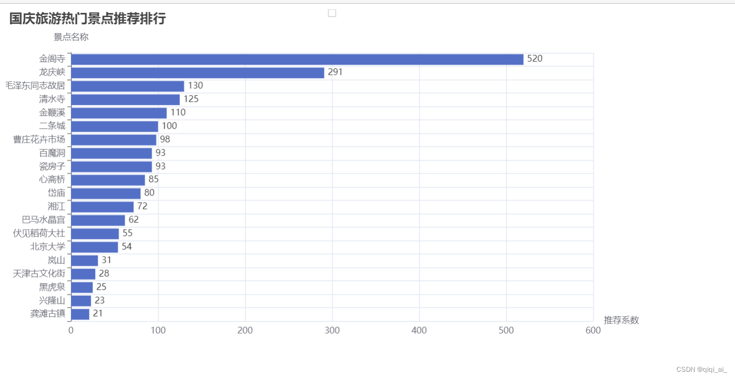Image resolution: width=735 pixels, height=378 pixels.
Task: Select the 湘江 bar
Action: pyautogui.click(x=102, y=207)
